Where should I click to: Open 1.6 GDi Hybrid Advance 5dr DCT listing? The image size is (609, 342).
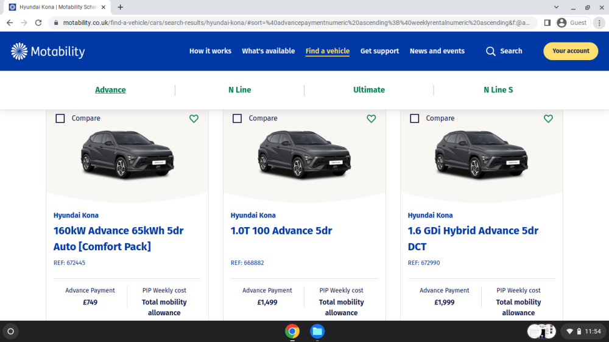(473, 239)
